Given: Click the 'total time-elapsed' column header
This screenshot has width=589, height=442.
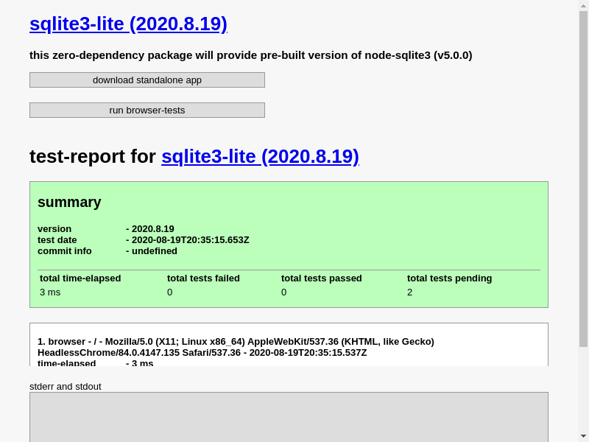Looking at the screenshot, I should [x=80, y=278].
